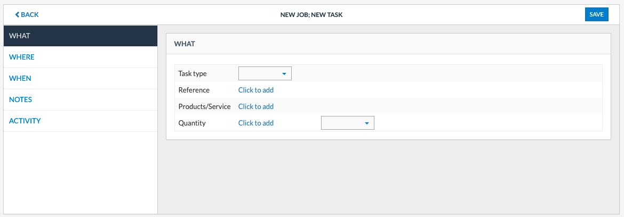This screenshot has width=624, height=217.
Task: Click to add a Quantity value
Action: pyautogui.click(x=256, y=123)
